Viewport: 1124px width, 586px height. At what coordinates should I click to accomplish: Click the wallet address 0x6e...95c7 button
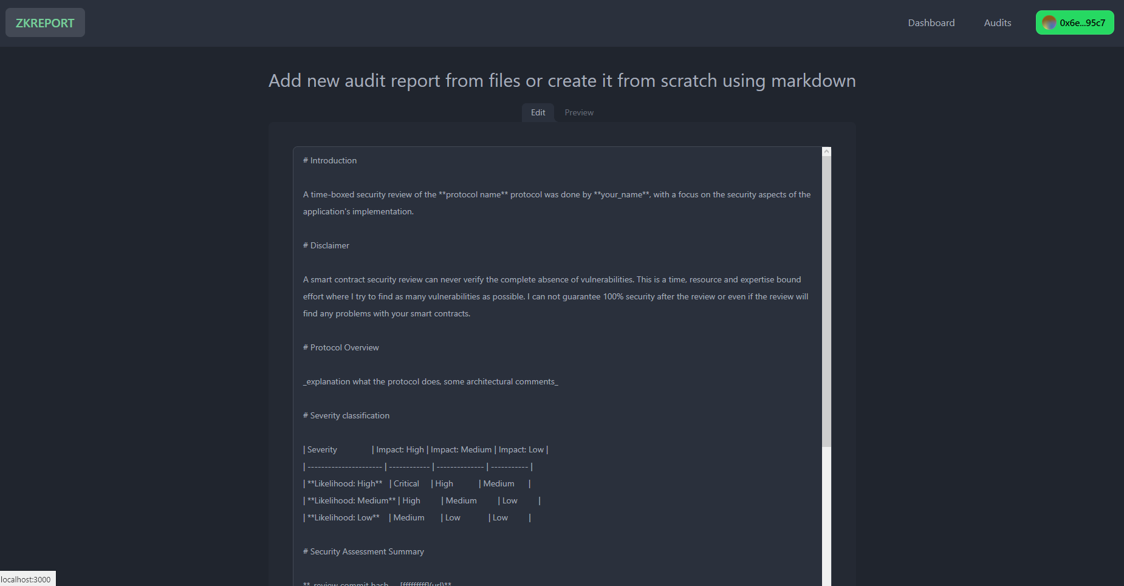(x=1075, y=22)
